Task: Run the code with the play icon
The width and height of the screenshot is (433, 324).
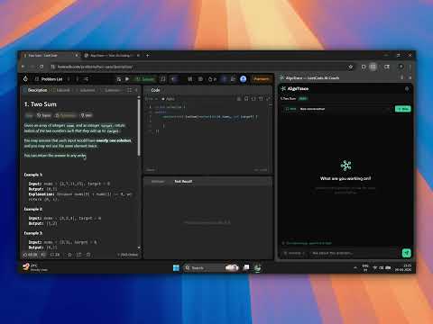Action: click(127, 79)
